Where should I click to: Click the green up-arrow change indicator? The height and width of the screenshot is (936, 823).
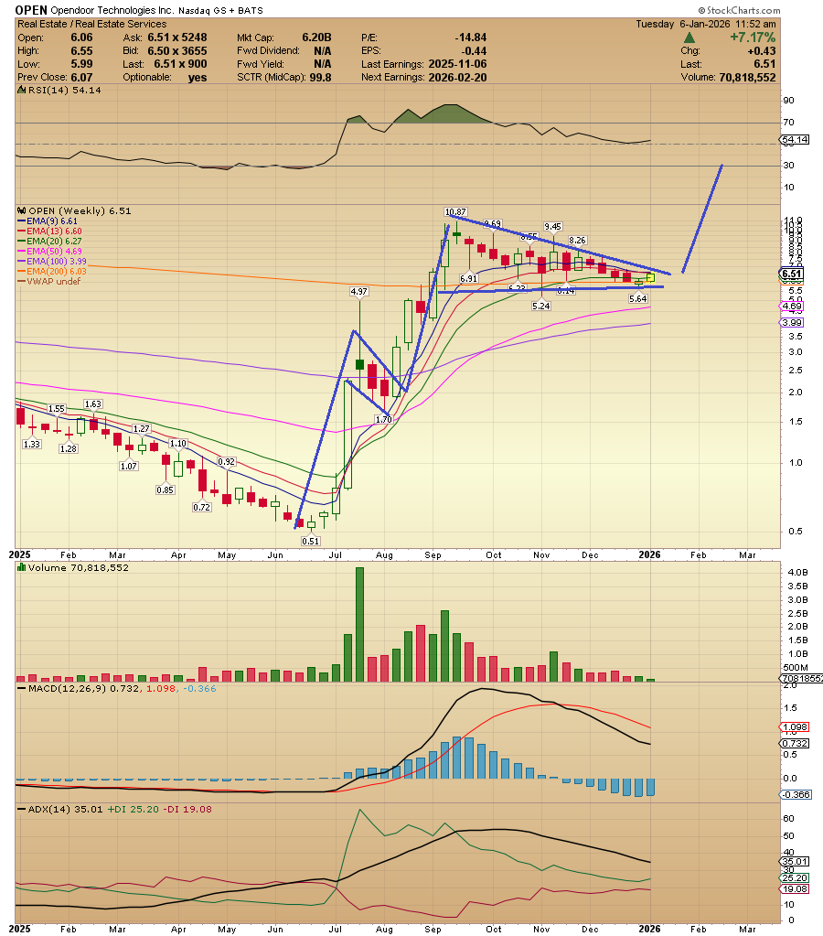pos(689,38)
